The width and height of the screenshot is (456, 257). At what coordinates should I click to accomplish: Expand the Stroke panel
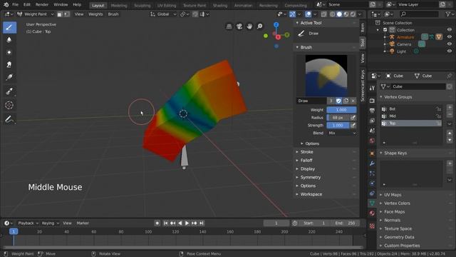pos(306,152)
